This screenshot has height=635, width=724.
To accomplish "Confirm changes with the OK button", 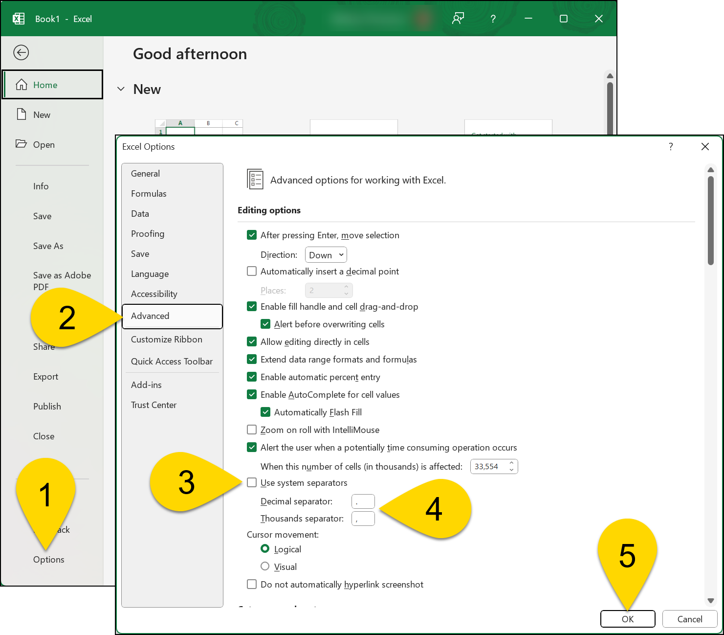I will [x=628, y=619].
